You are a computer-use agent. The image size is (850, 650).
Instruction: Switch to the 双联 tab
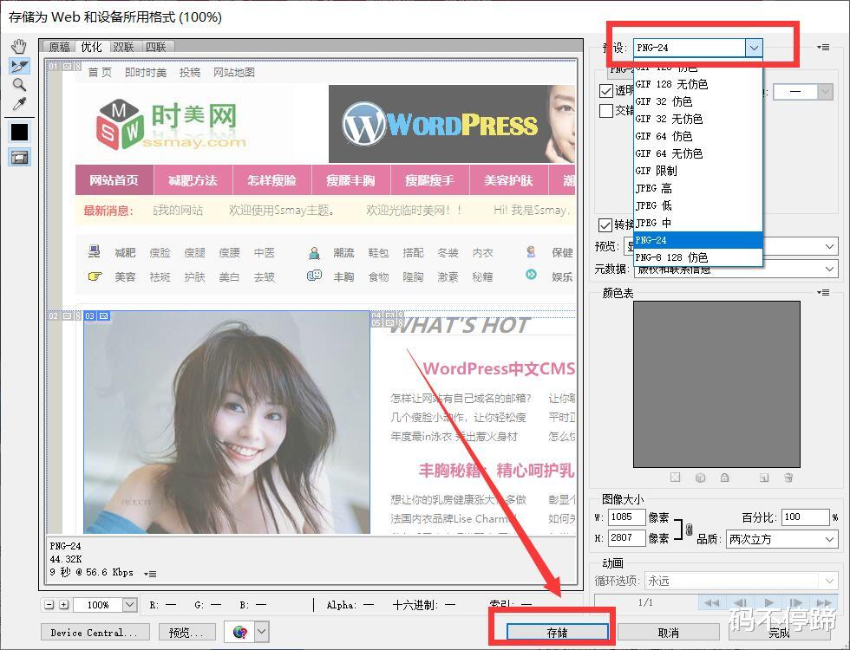(122, 47)
